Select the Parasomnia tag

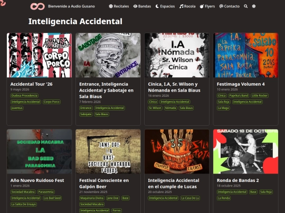[46, 192]
